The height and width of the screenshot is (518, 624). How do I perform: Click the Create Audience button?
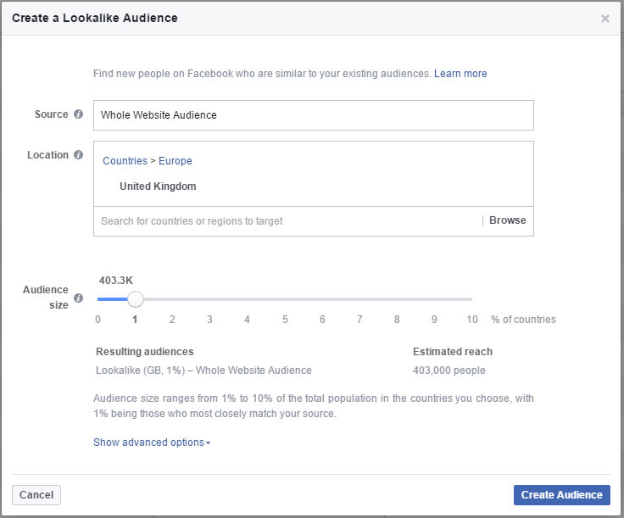(561, 495)
